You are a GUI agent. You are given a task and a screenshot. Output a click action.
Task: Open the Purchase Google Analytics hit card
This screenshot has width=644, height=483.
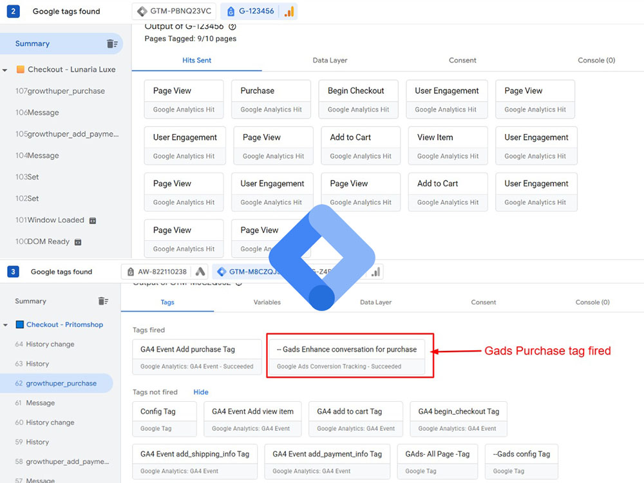pos(271,99)
